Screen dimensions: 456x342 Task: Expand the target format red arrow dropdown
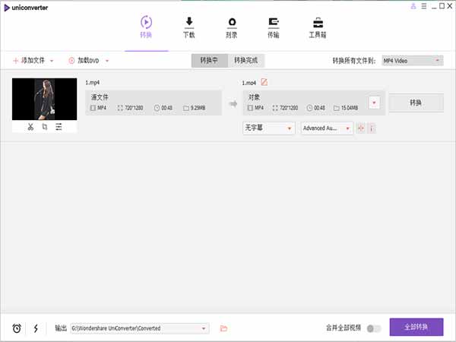coord(374,103)
